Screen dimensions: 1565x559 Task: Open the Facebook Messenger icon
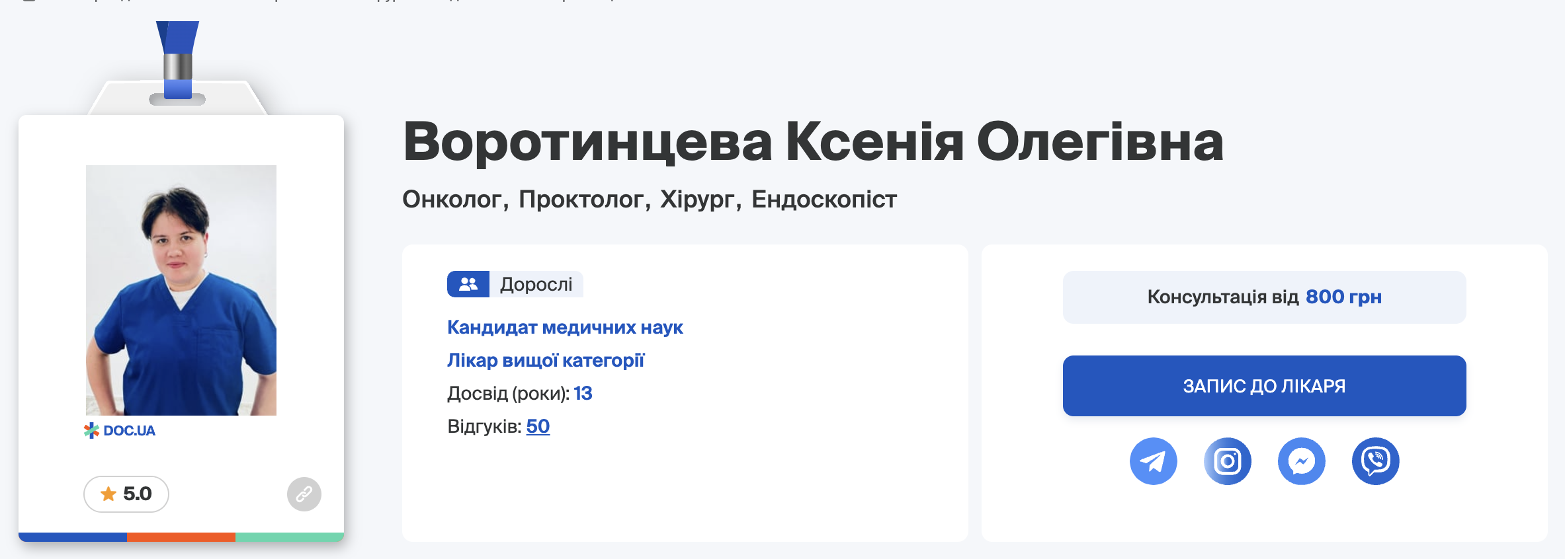click(1301, 461)
